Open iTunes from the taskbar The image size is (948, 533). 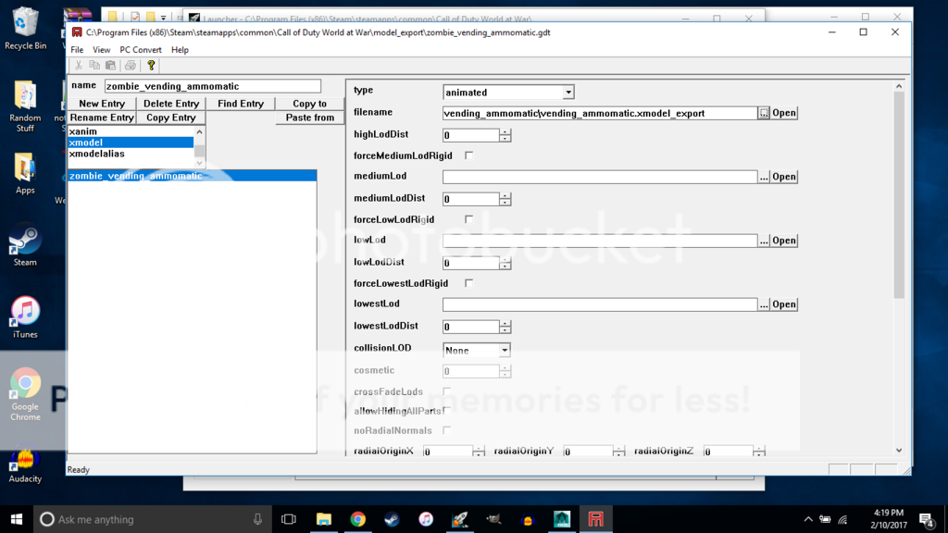(x=426, y=519)
